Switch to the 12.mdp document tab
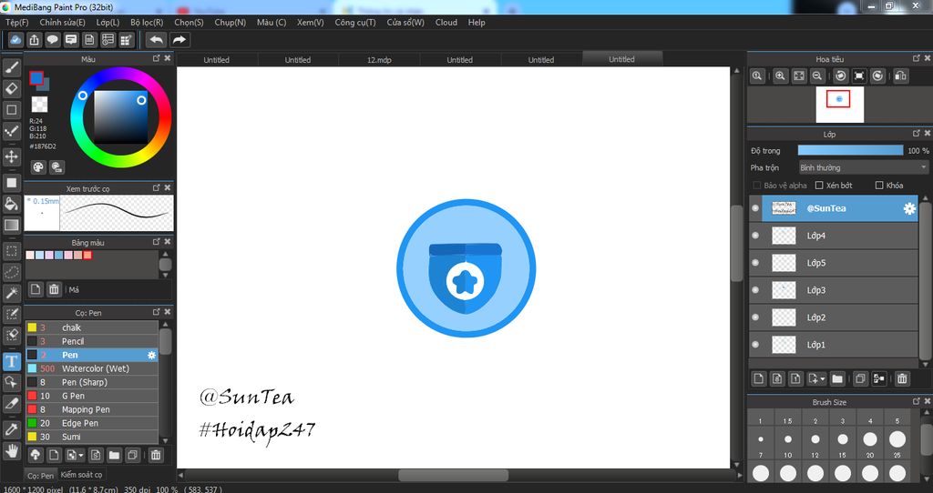Image resolution: width=933 pixels, height=493 pixels. tap(379, 59)
